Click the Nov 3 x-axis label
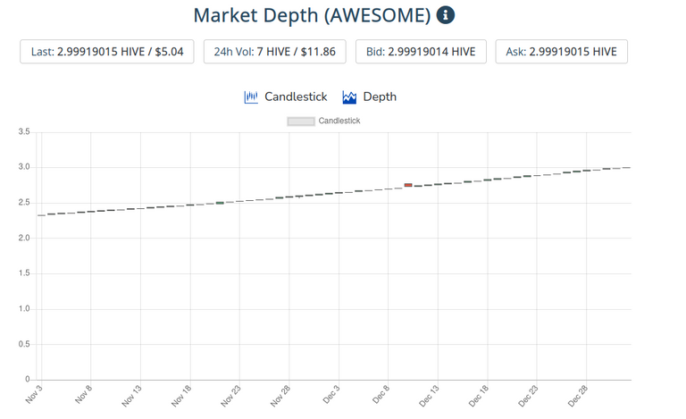This screenshot has width=686, height=419. point(34,394)
